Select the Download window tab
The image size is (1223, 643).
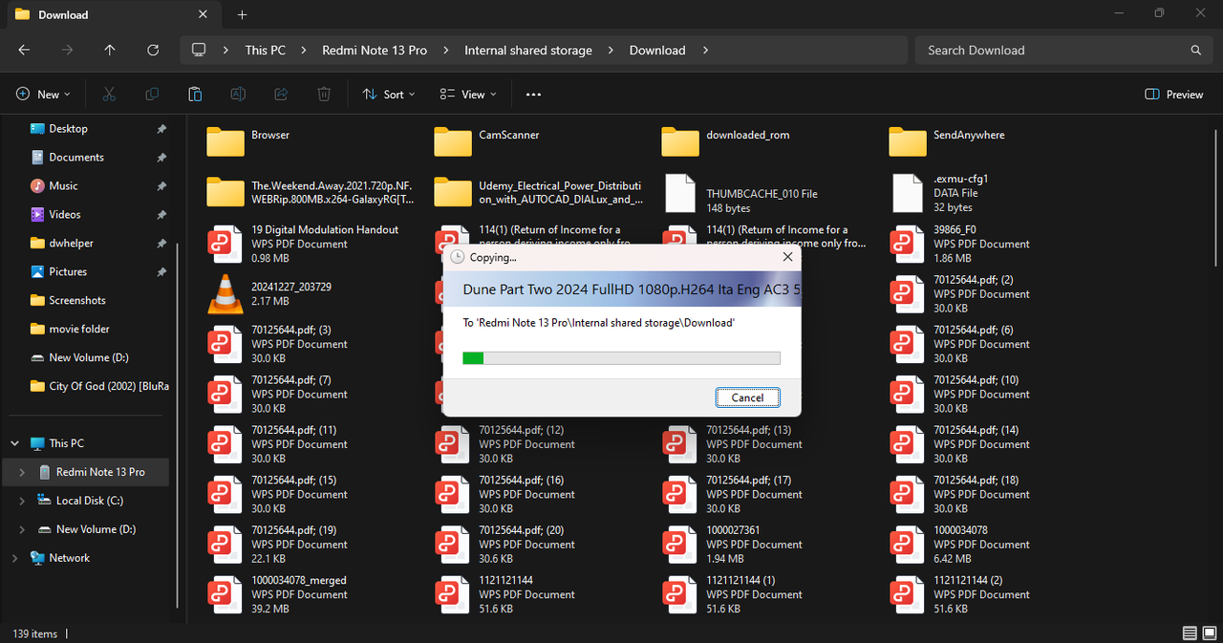coord(112,14)
